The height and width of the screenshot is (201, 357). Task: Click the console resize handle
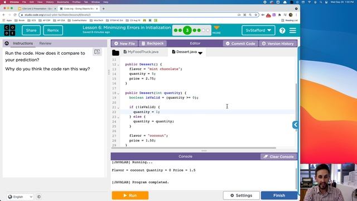[204, 151]
